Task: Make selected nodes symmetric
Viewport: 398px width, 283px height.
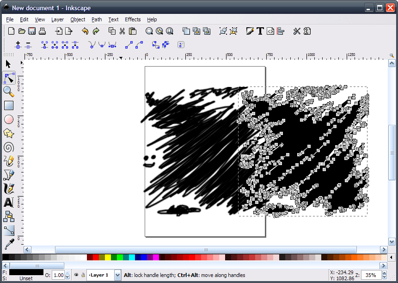Action: (x=112, y=45)
